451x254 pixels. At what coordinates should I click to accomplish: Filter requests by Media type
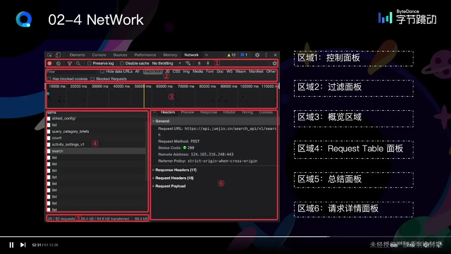(x=198, y=72)
